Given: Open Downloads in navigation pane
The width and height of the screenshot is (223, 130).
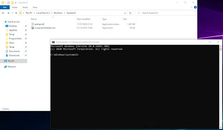Looking at the screenshot, I should click(x=14, y=56).
